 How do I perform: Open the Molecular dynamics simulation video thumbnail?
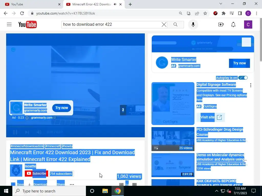pos(173,165)
